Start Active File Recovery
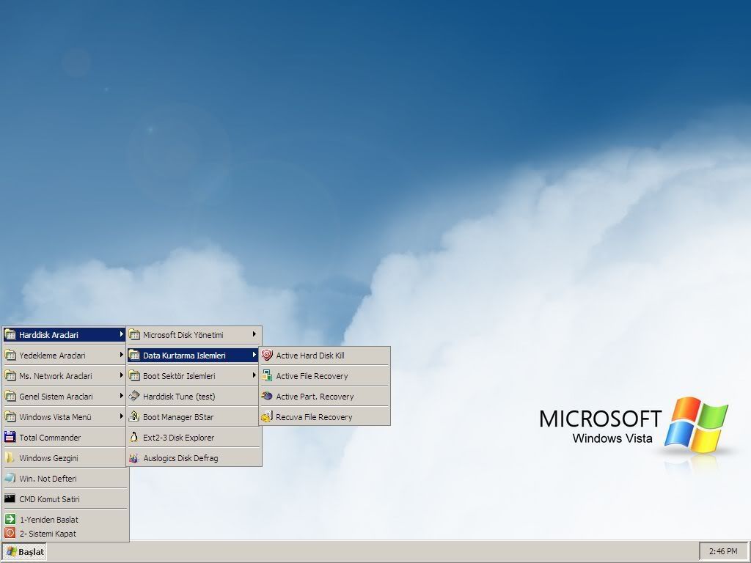The height and width of the screenshot is (563, 751). coord(324,376)
